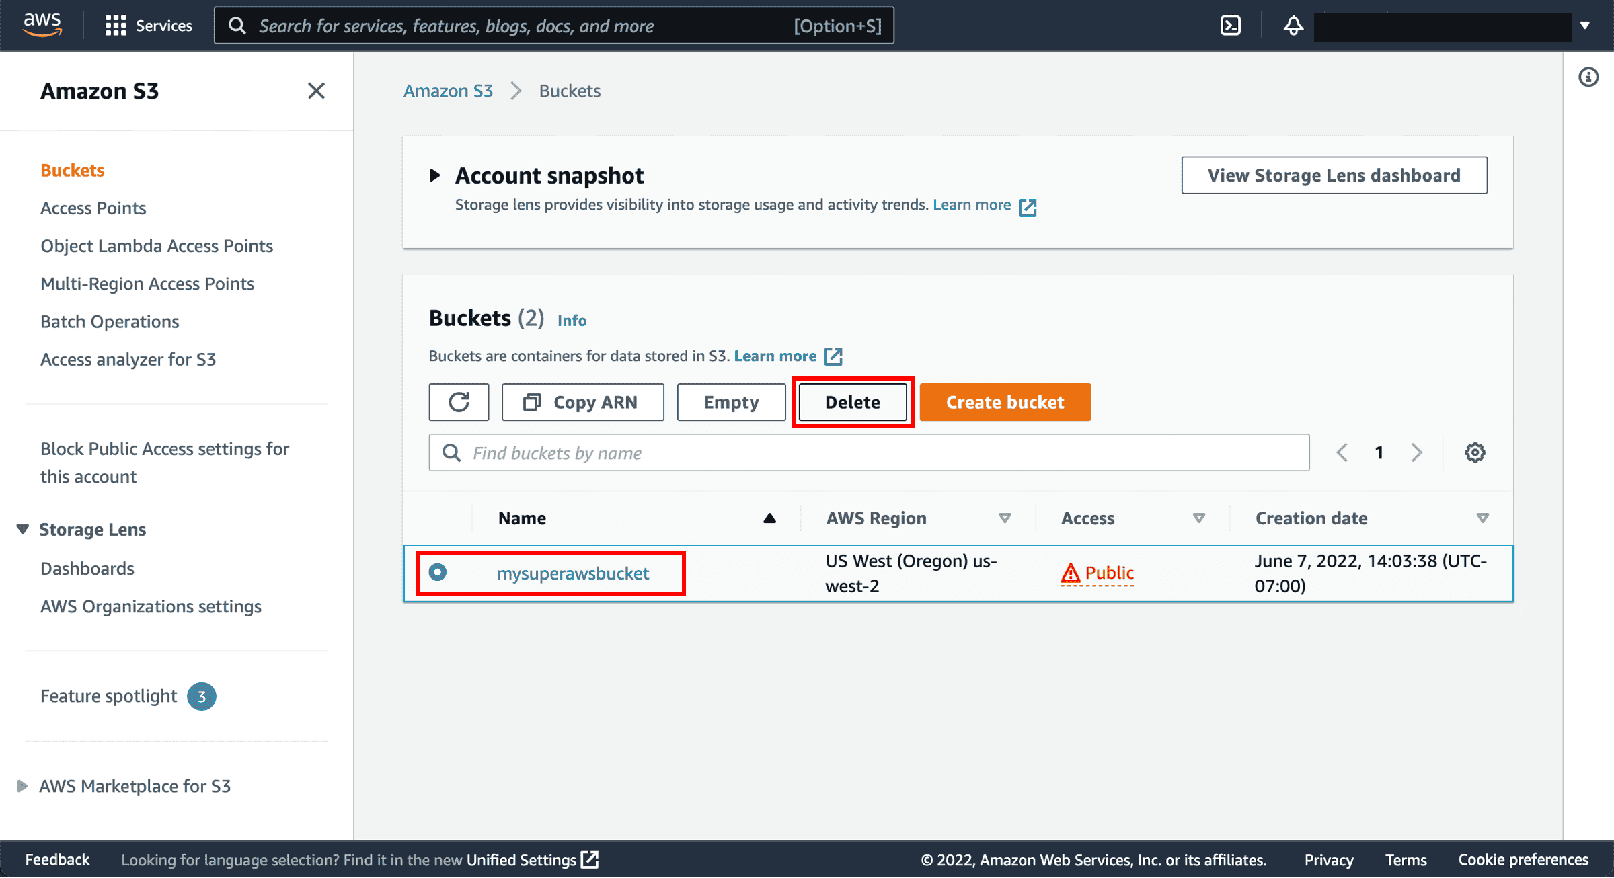Select the mysuperawsbucket radio button
The image size is (1614, 878).
click(437, 572)
